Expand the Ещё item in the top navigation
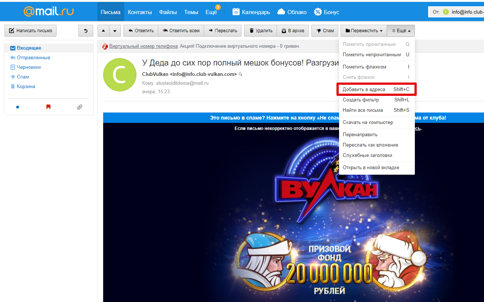Screen dimensions: 484x302 point(211,12)
